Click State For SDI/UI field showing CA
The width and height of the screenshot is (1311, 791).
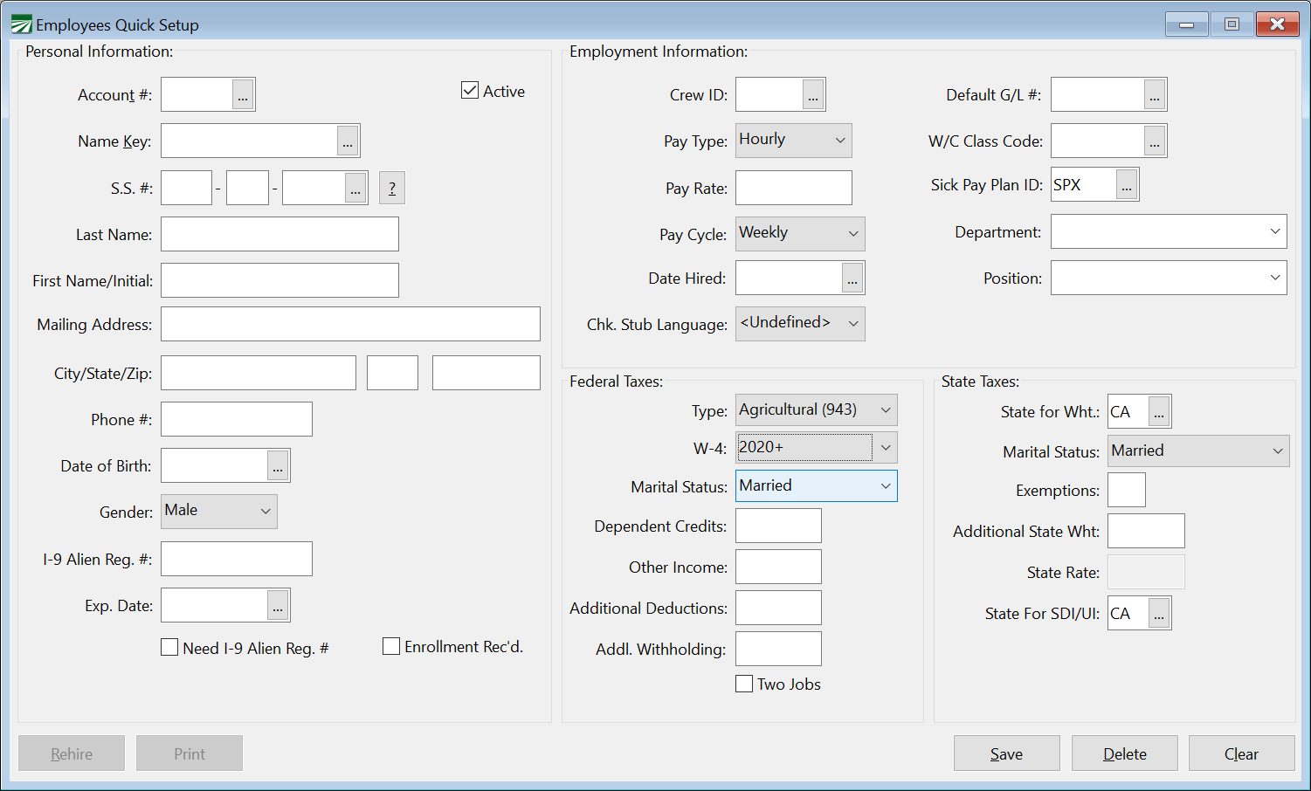point(1128,613)
